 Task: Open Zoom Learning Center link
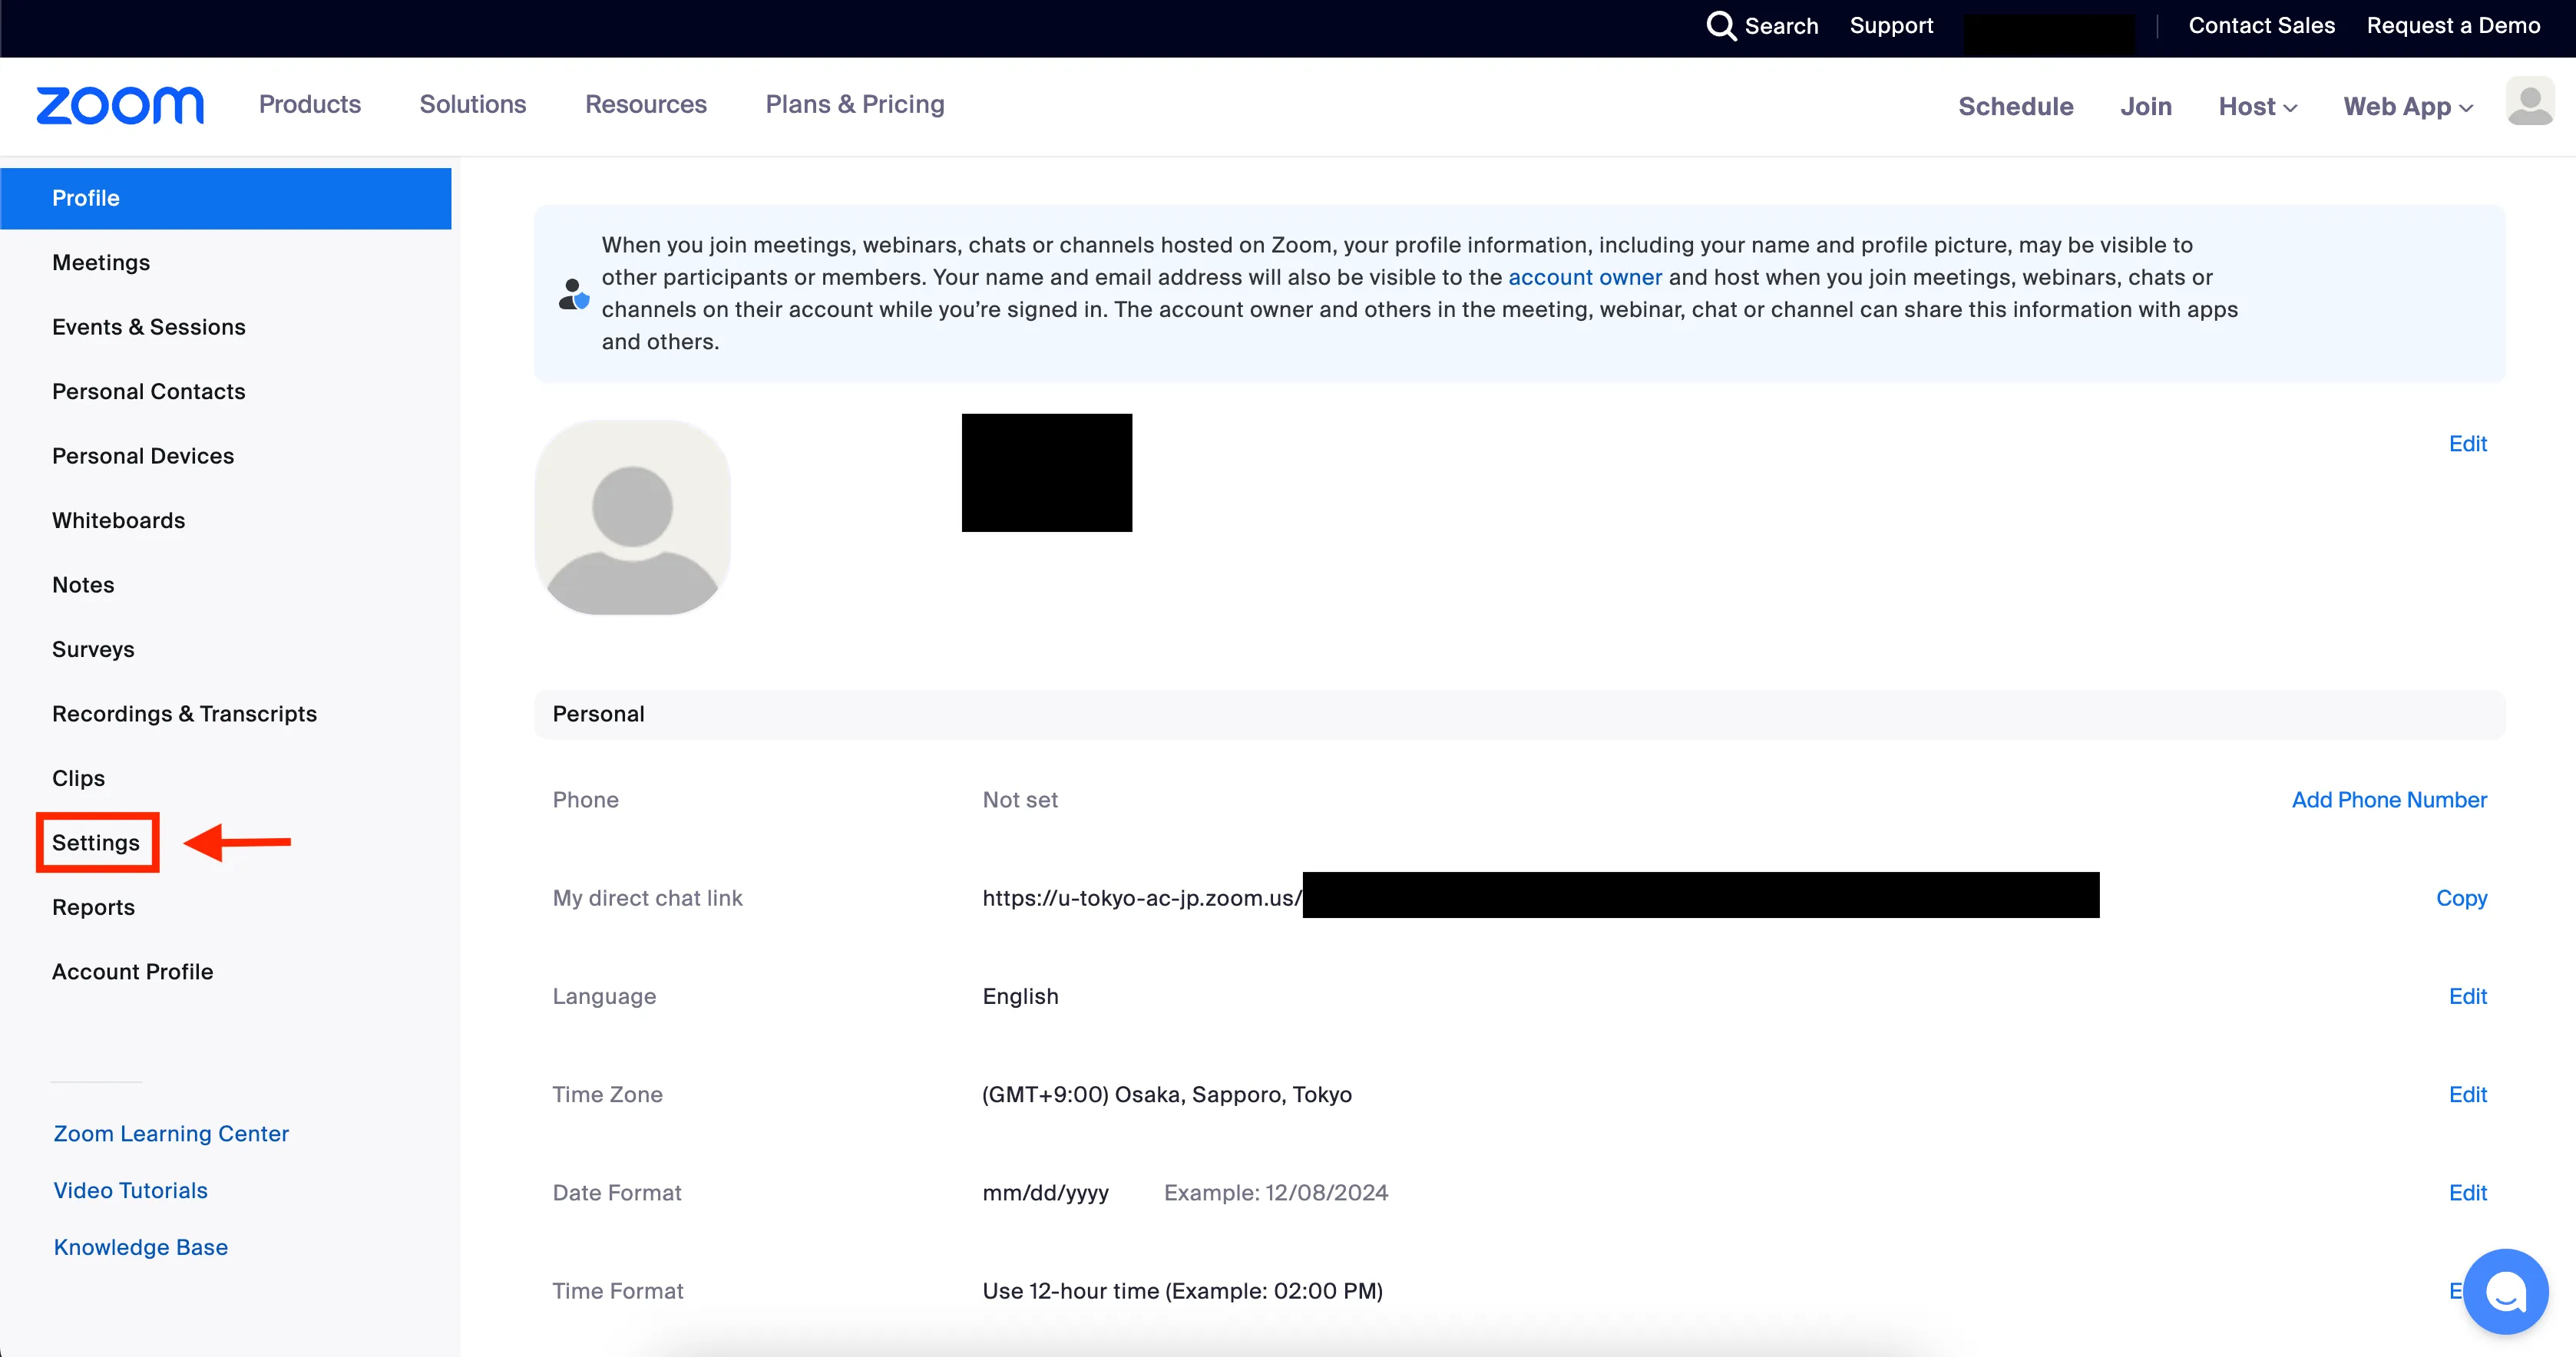pos(171,1133)
